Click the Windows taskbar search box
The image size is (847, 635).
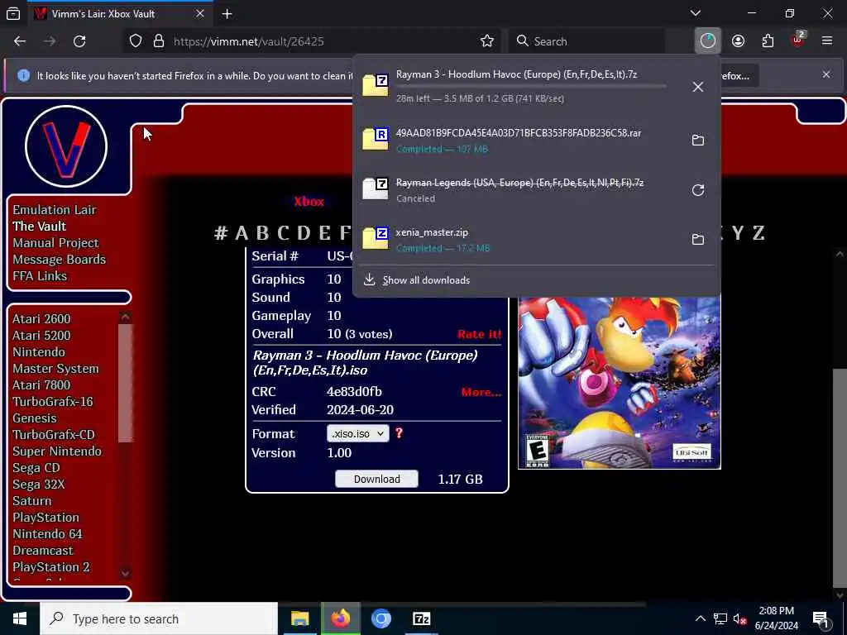pyautogui.click(x=158, y=618)
